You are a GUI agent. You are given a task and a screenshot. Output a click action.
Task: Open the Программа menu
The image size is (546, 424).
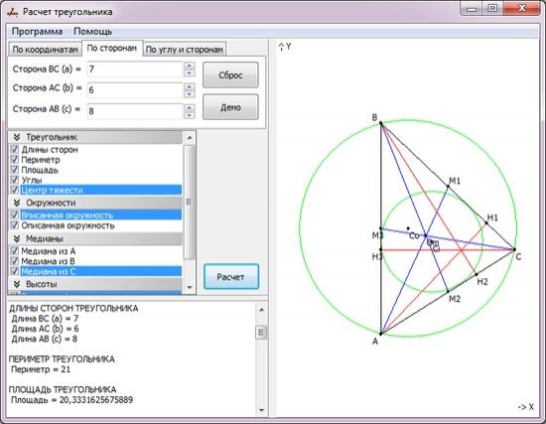(38, 32)
